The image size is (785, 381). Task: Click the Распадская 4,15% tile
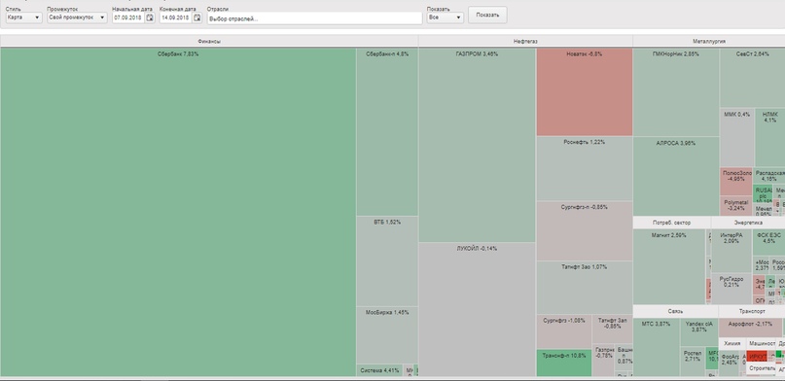tap(769, 176)
